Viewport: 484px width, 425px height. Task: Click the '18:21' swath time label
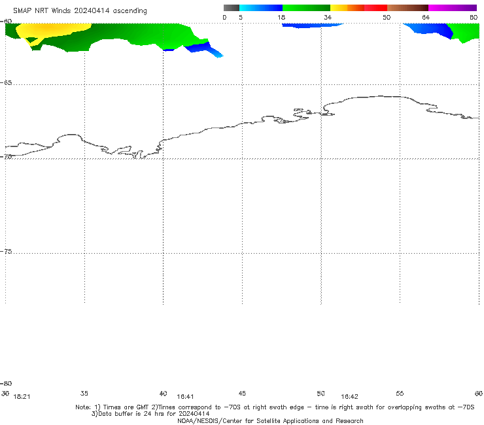[22, 397]
